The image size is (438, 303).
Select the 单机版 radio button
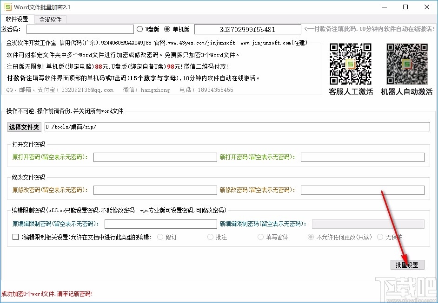pyautogui.click(x=167, y=29)
